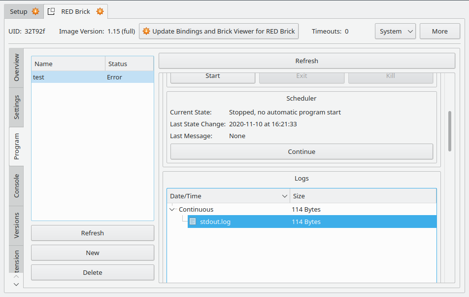The image size is (469, 297).
Task: Click the Timeouts: 0 text
Action: coord(330,31)
